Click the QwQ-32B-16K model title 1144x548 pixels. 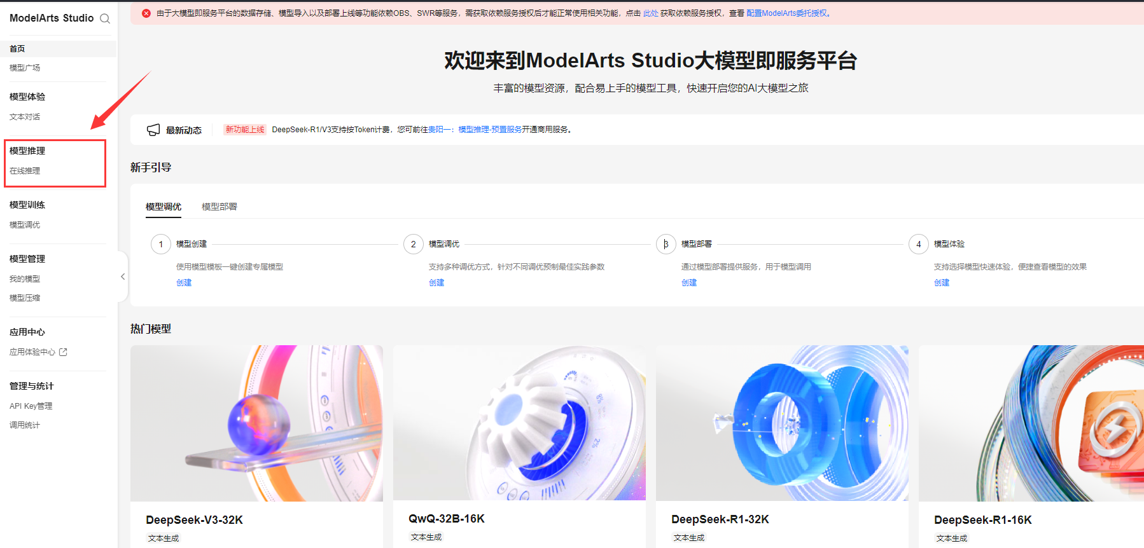[x=447, y=519]
